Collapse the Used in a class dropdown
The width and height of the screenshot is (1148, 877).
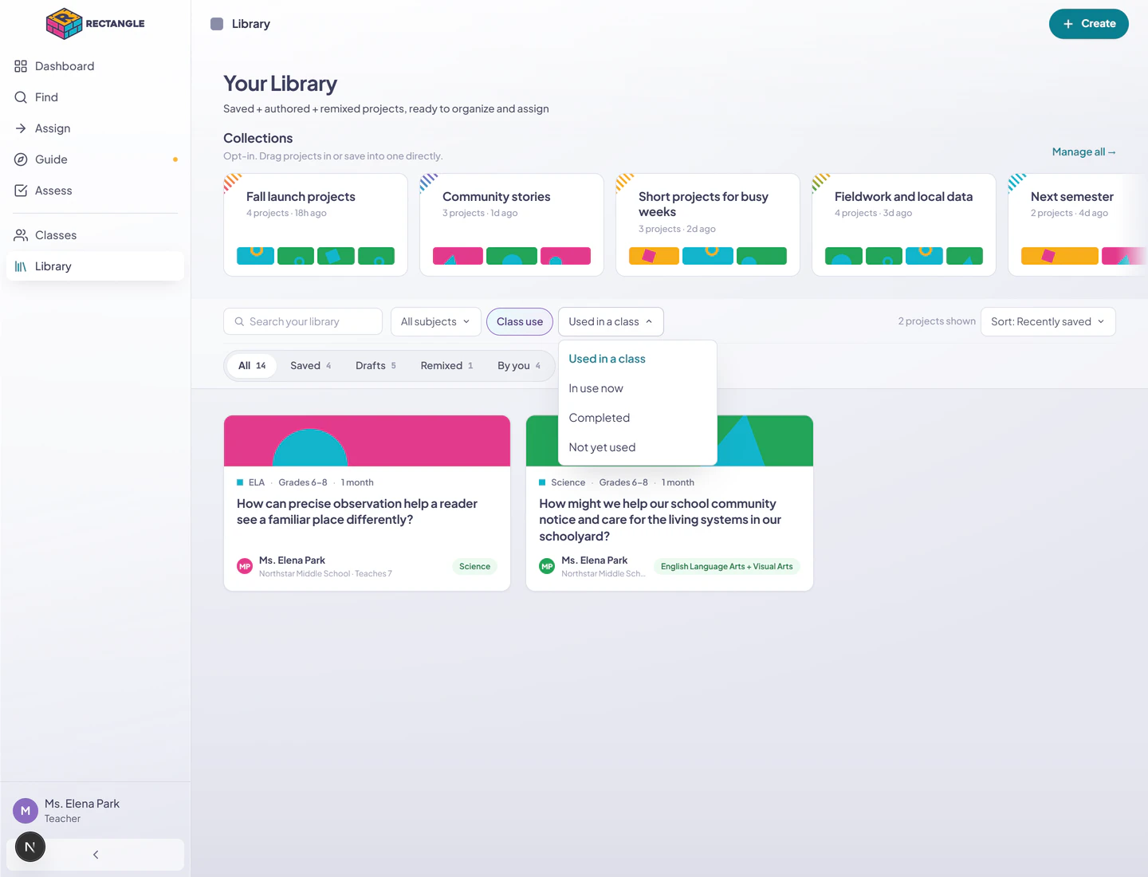coord(611,322)
